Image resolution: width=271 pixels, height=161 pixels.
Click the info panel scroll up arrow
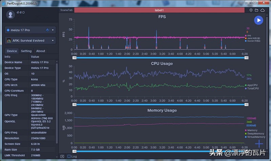pyautogui.click(x=57, y=61)
